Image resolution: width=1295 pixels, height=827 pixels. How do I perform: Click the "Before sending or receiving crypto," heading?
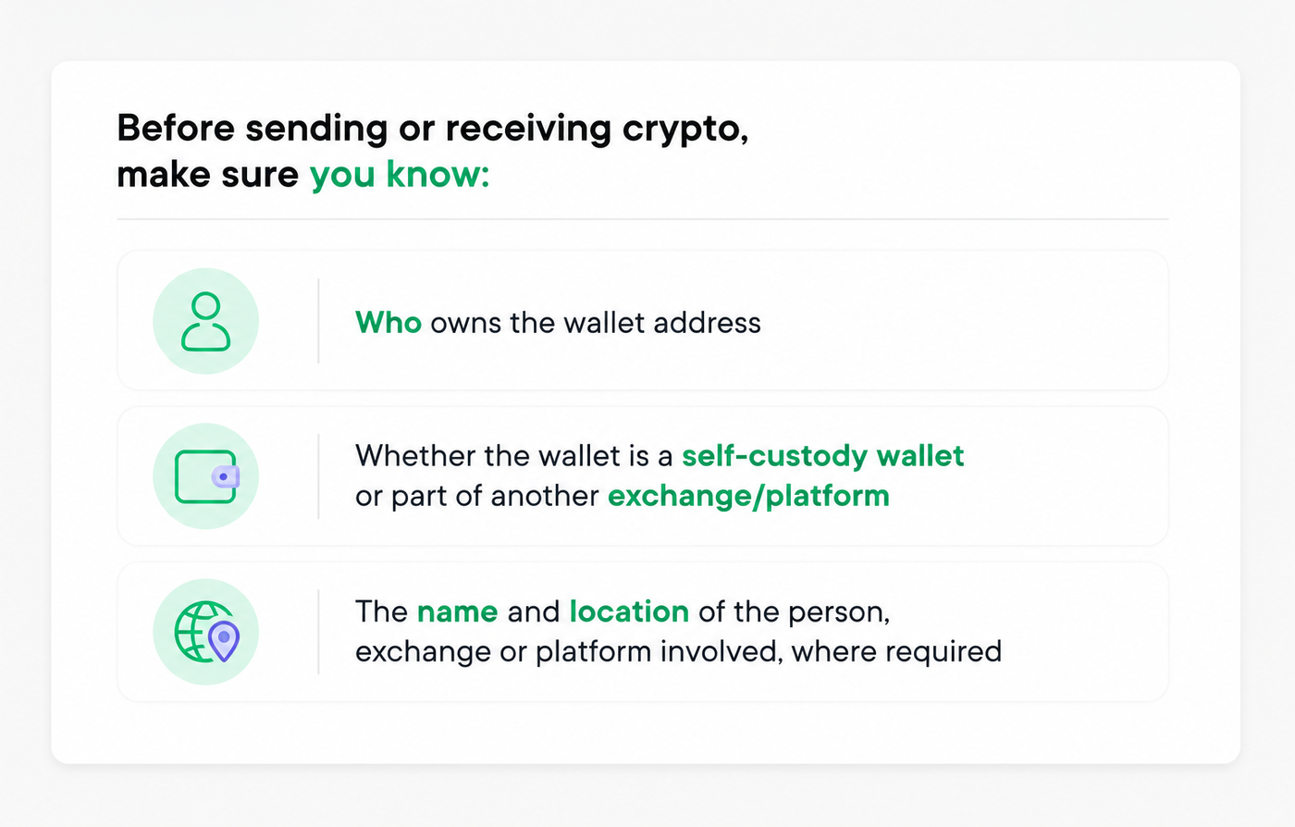[433, 128]
